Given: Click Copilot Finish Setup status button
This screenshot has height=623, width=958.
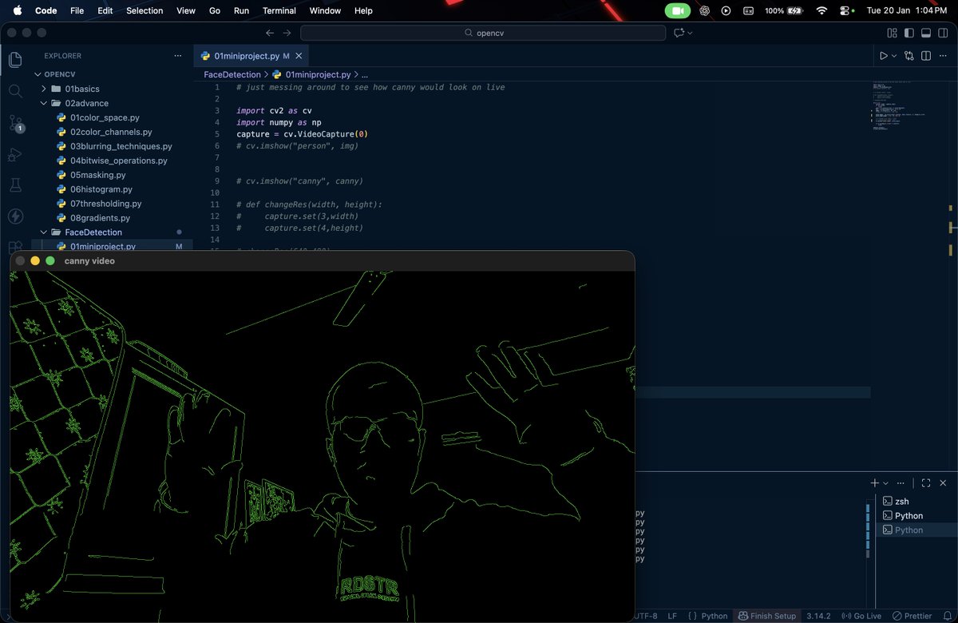Looking at the screenshot, I should (767, 616).
